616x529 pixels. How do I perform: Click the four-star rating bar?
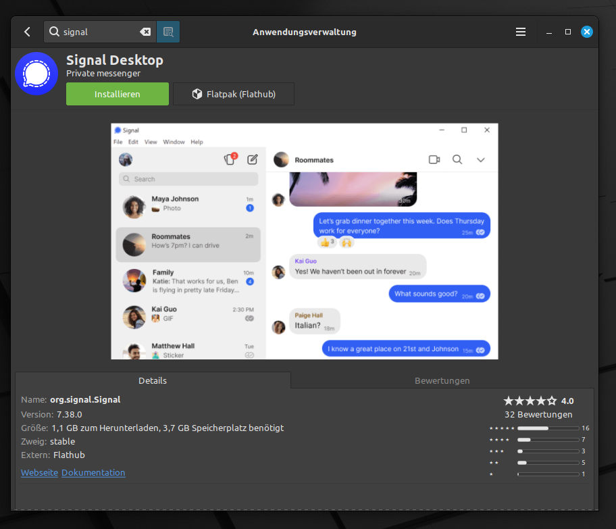(548, 439)
